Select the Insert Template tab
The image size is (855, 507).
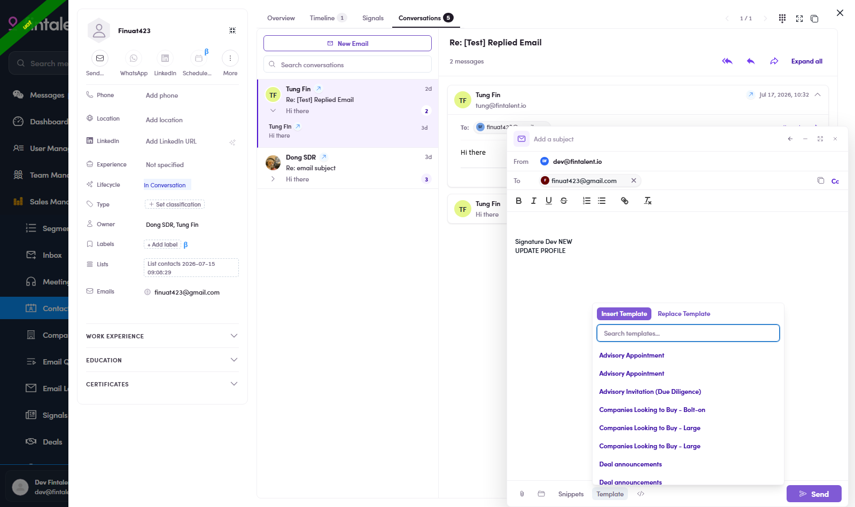pyautogui.click(x=624, y=314)
